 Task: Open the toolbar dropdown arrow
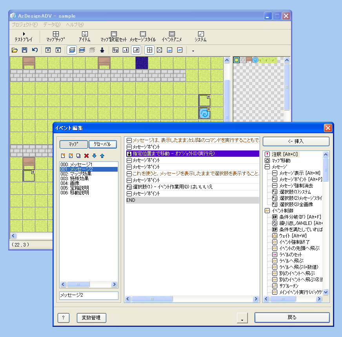point(193,51)
